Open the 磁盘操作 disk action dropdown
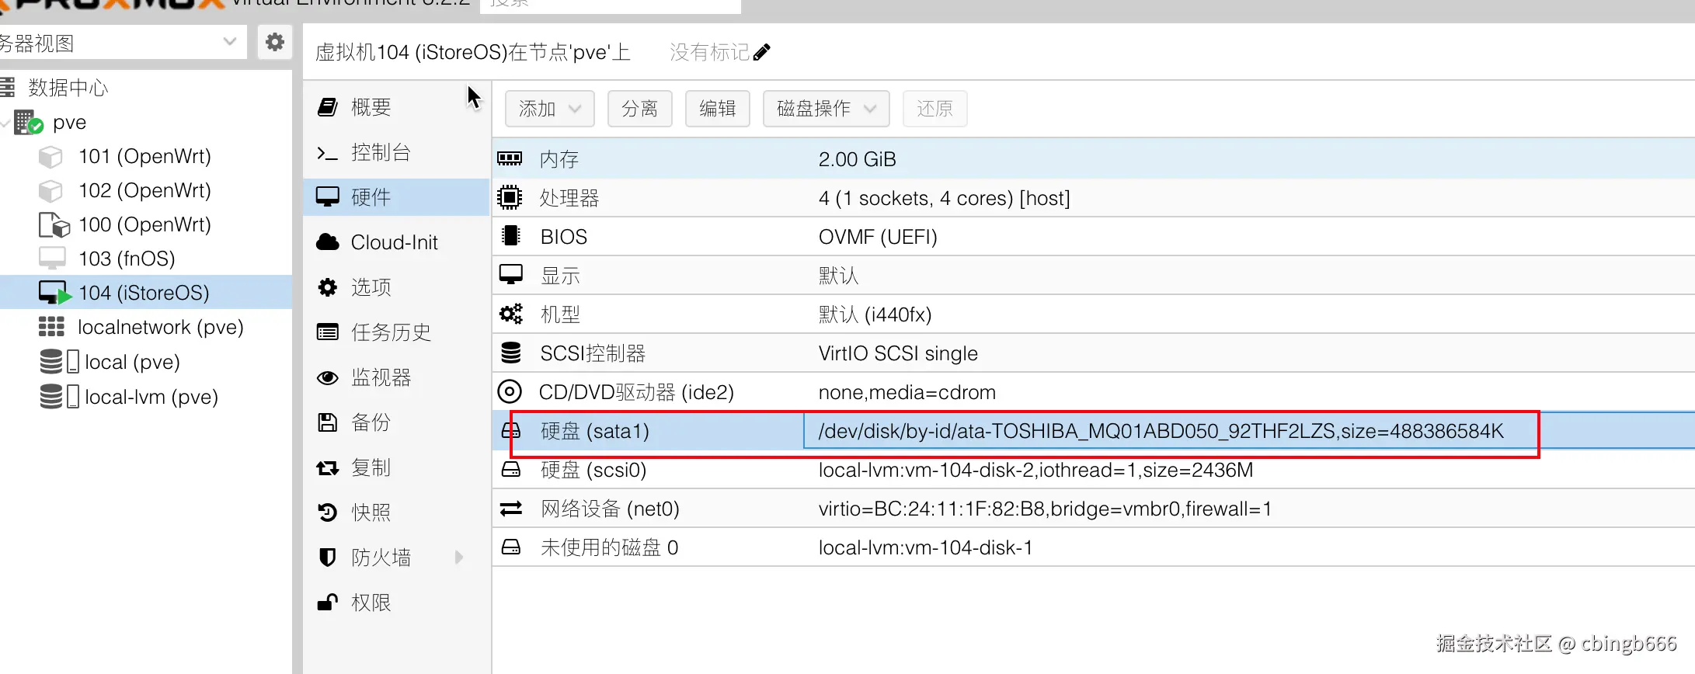 pyautogui.click(x=827, y=109)
